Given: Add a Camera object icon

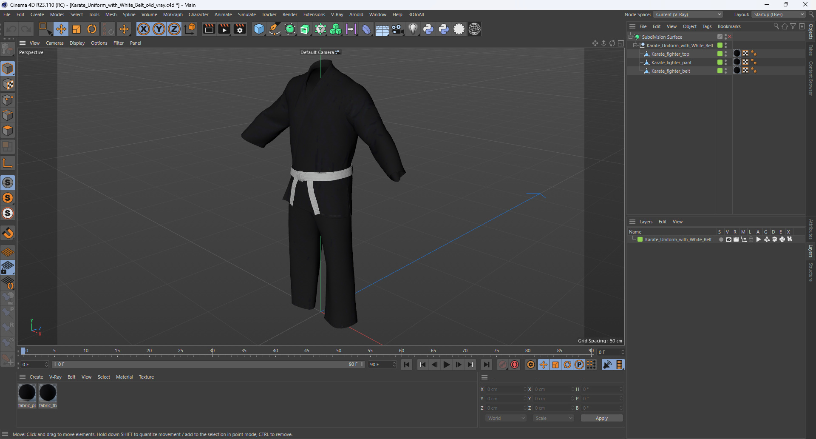Looking at the screenshot, I should 397,29.
